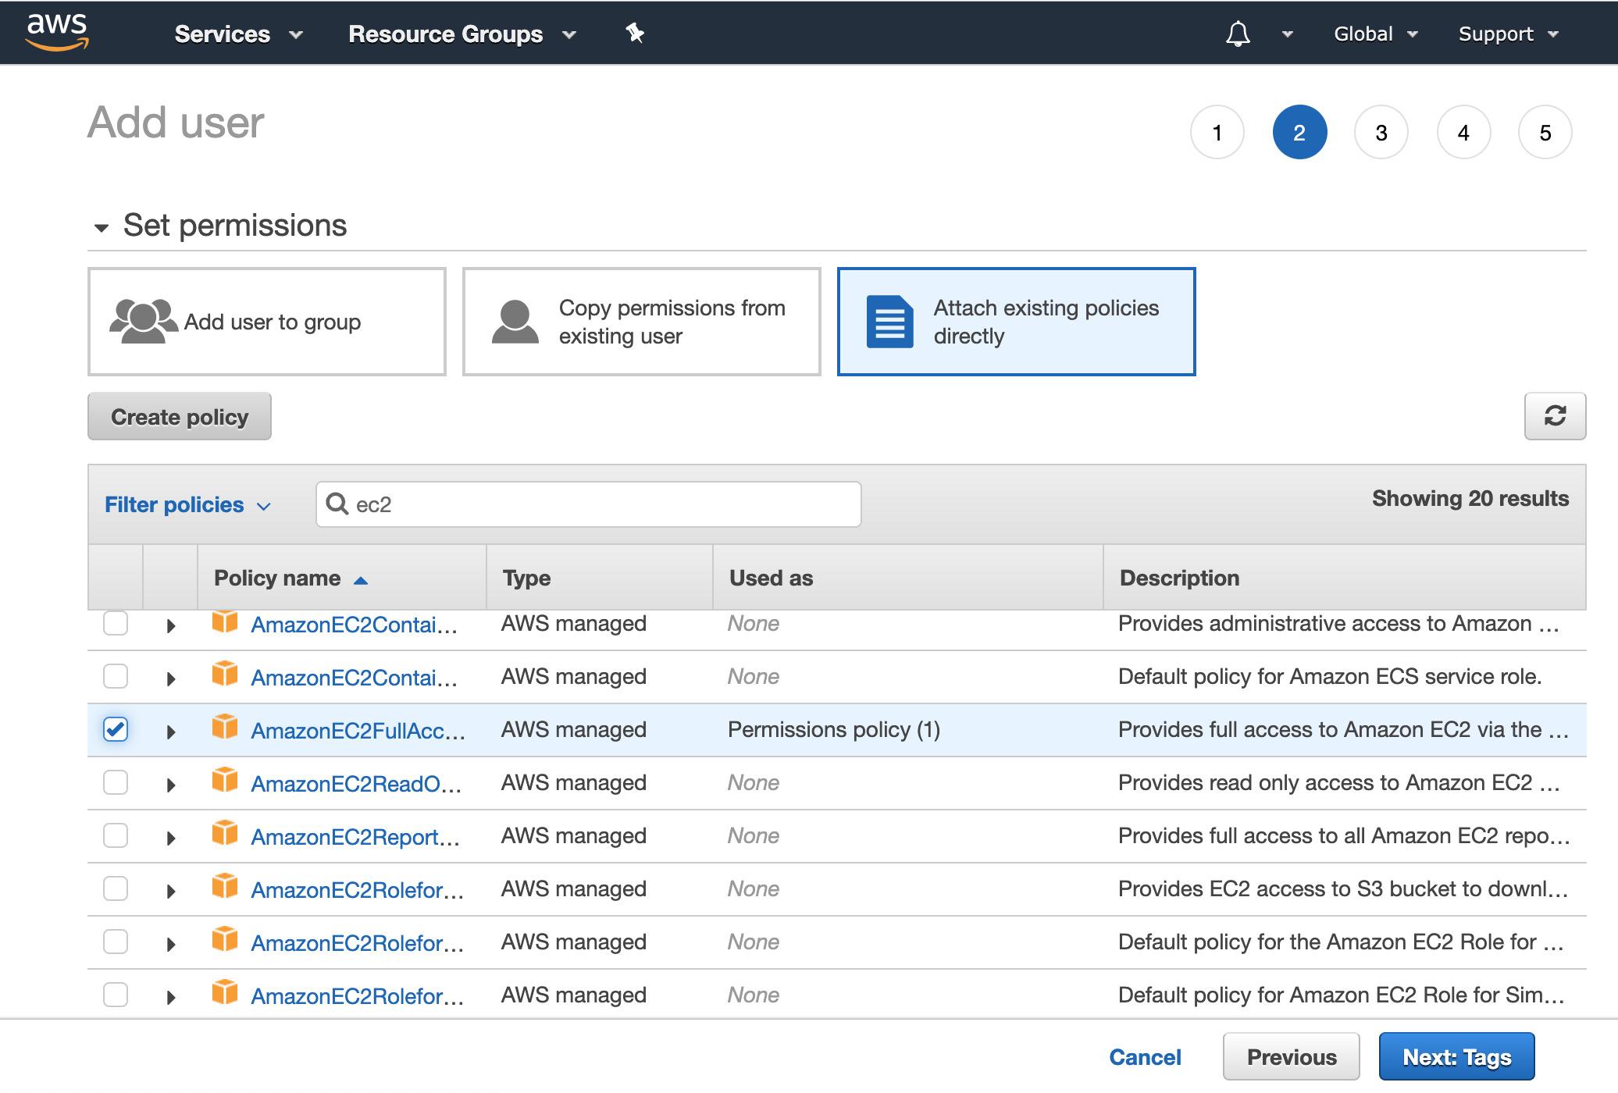The width and height of the screenshot is (1618, 1093).
Task: Click the sort arrow next to Policy name
Action: click(360, 580)
